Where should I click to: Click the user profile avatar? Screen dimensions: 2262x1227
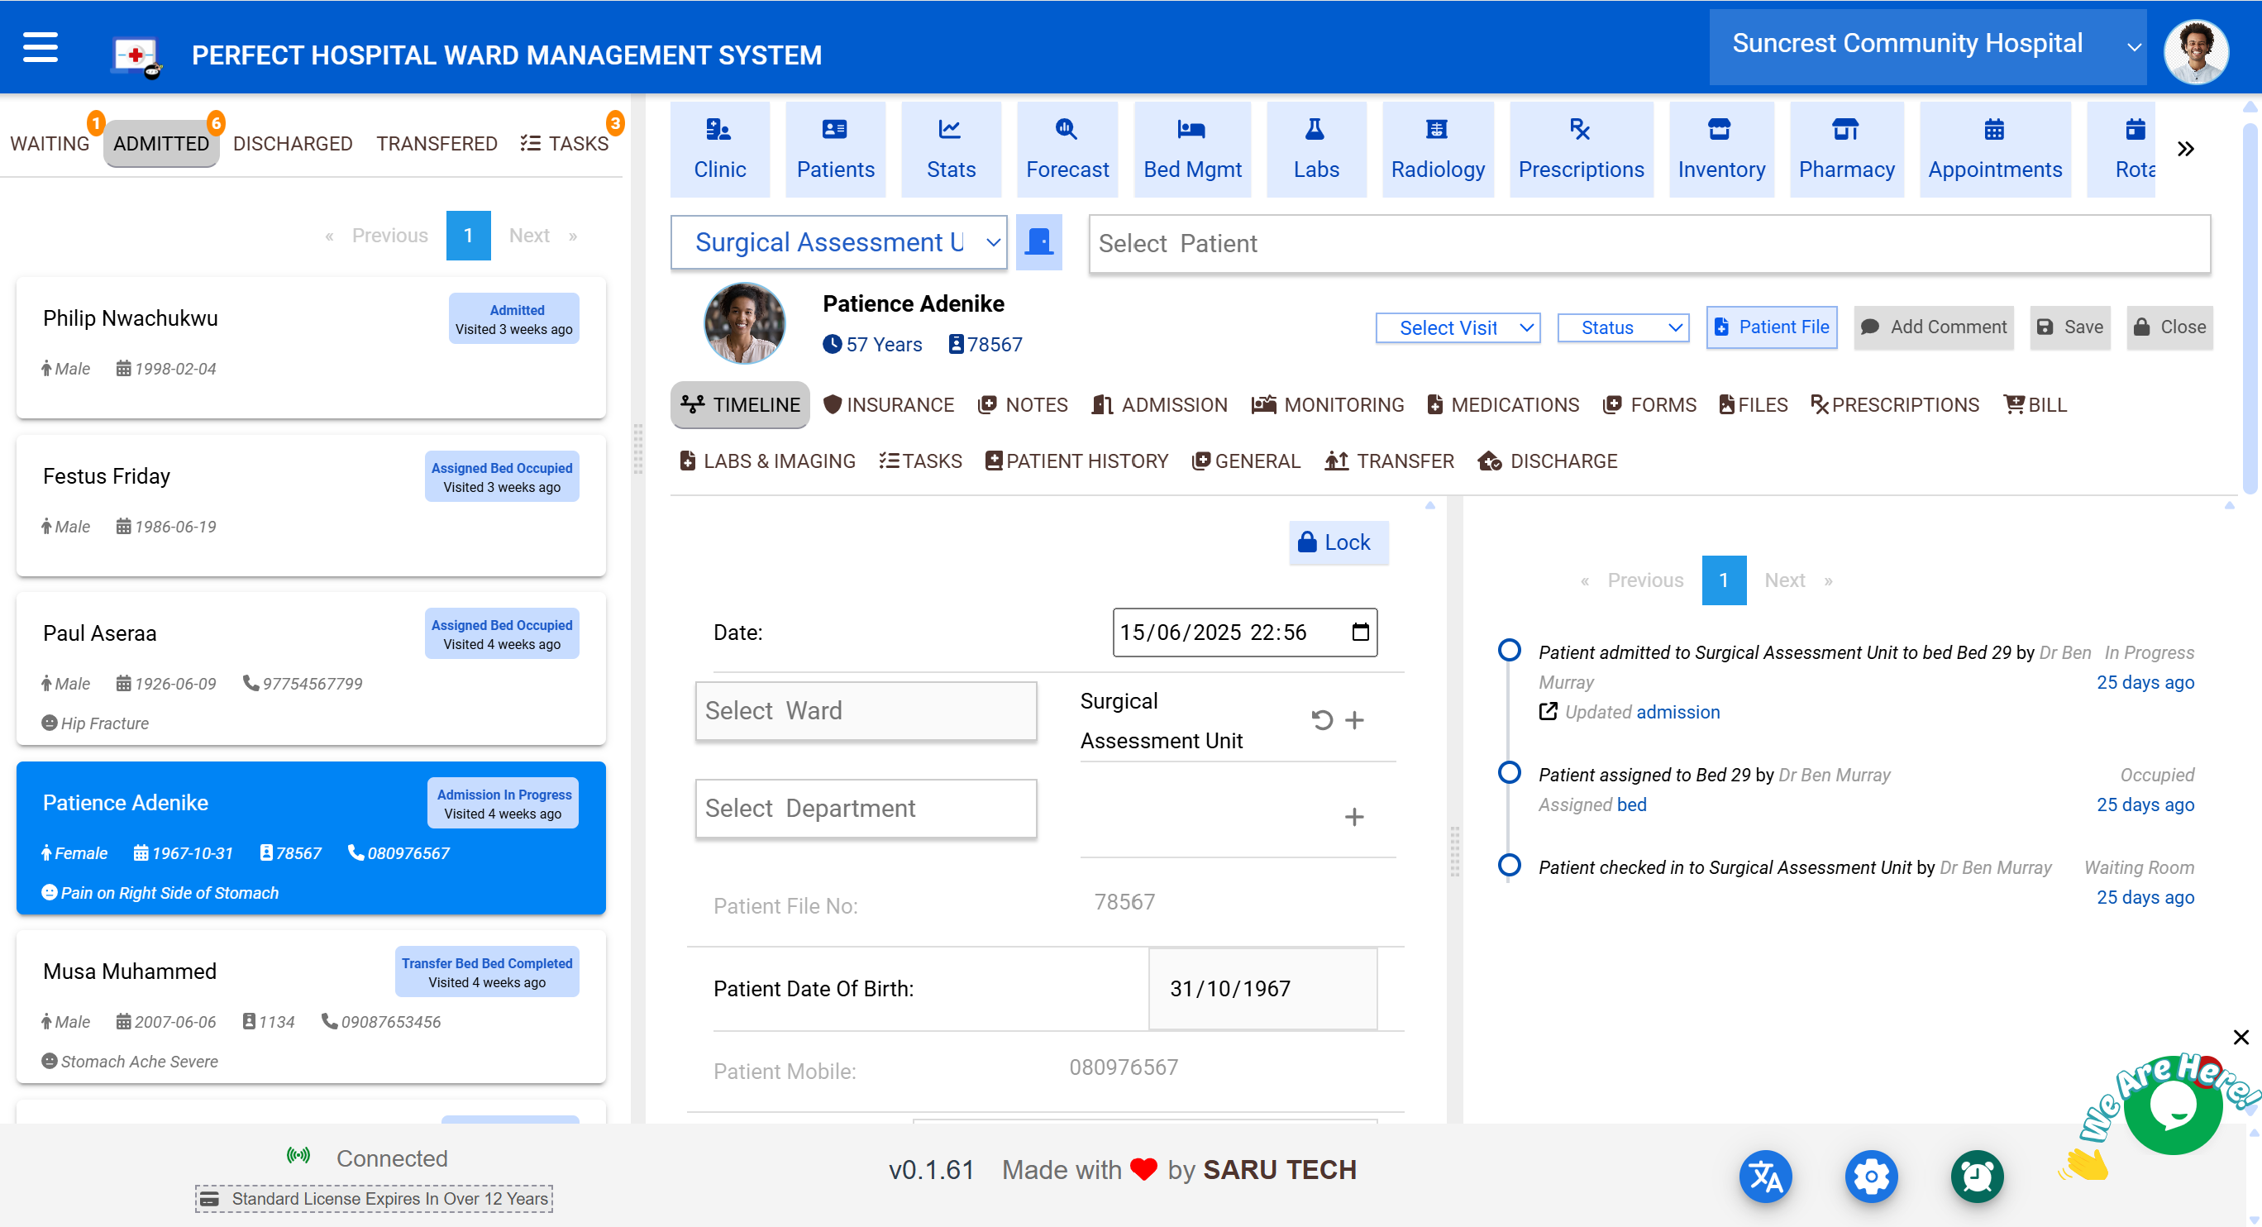2196,52
